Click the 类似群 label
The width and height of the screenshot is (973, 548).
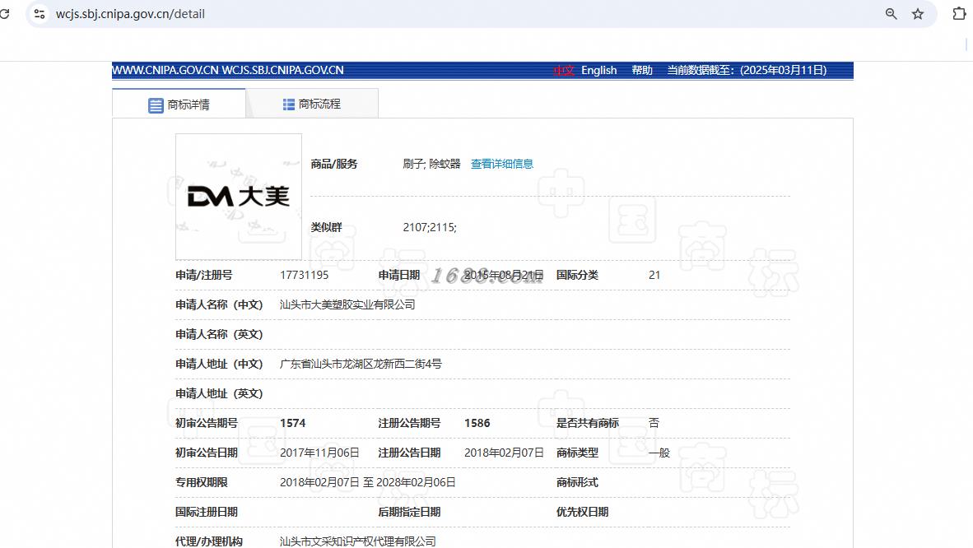[327, 227]
